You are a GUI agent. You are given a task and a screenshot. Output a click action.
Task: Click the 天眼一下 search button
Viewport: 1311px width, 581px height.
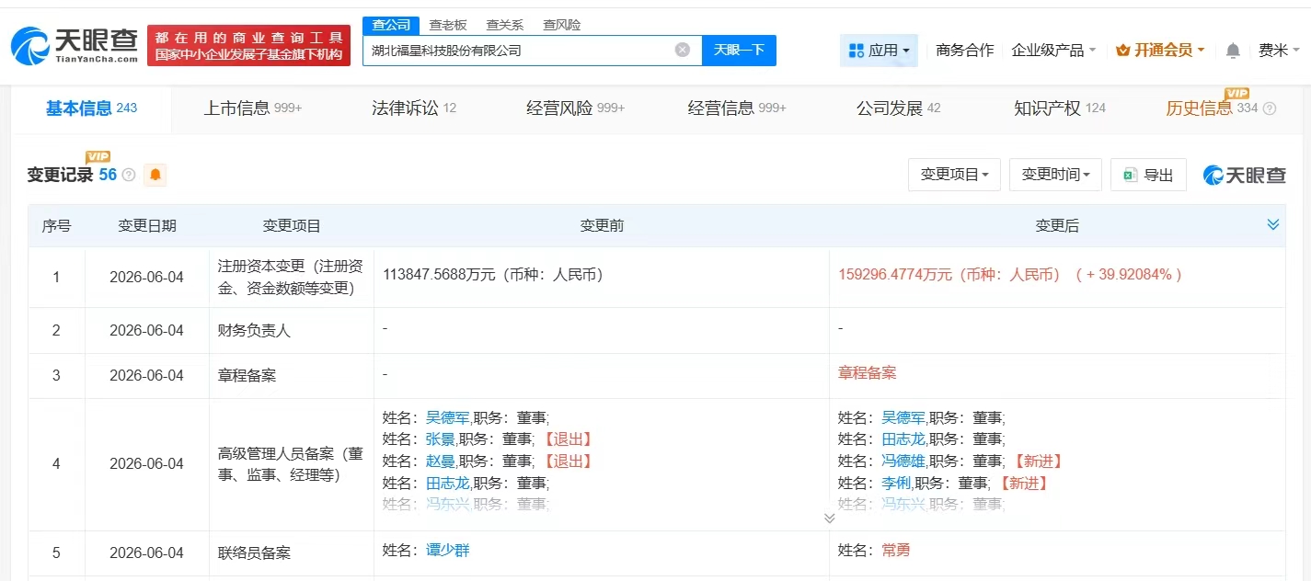(739, 50)
